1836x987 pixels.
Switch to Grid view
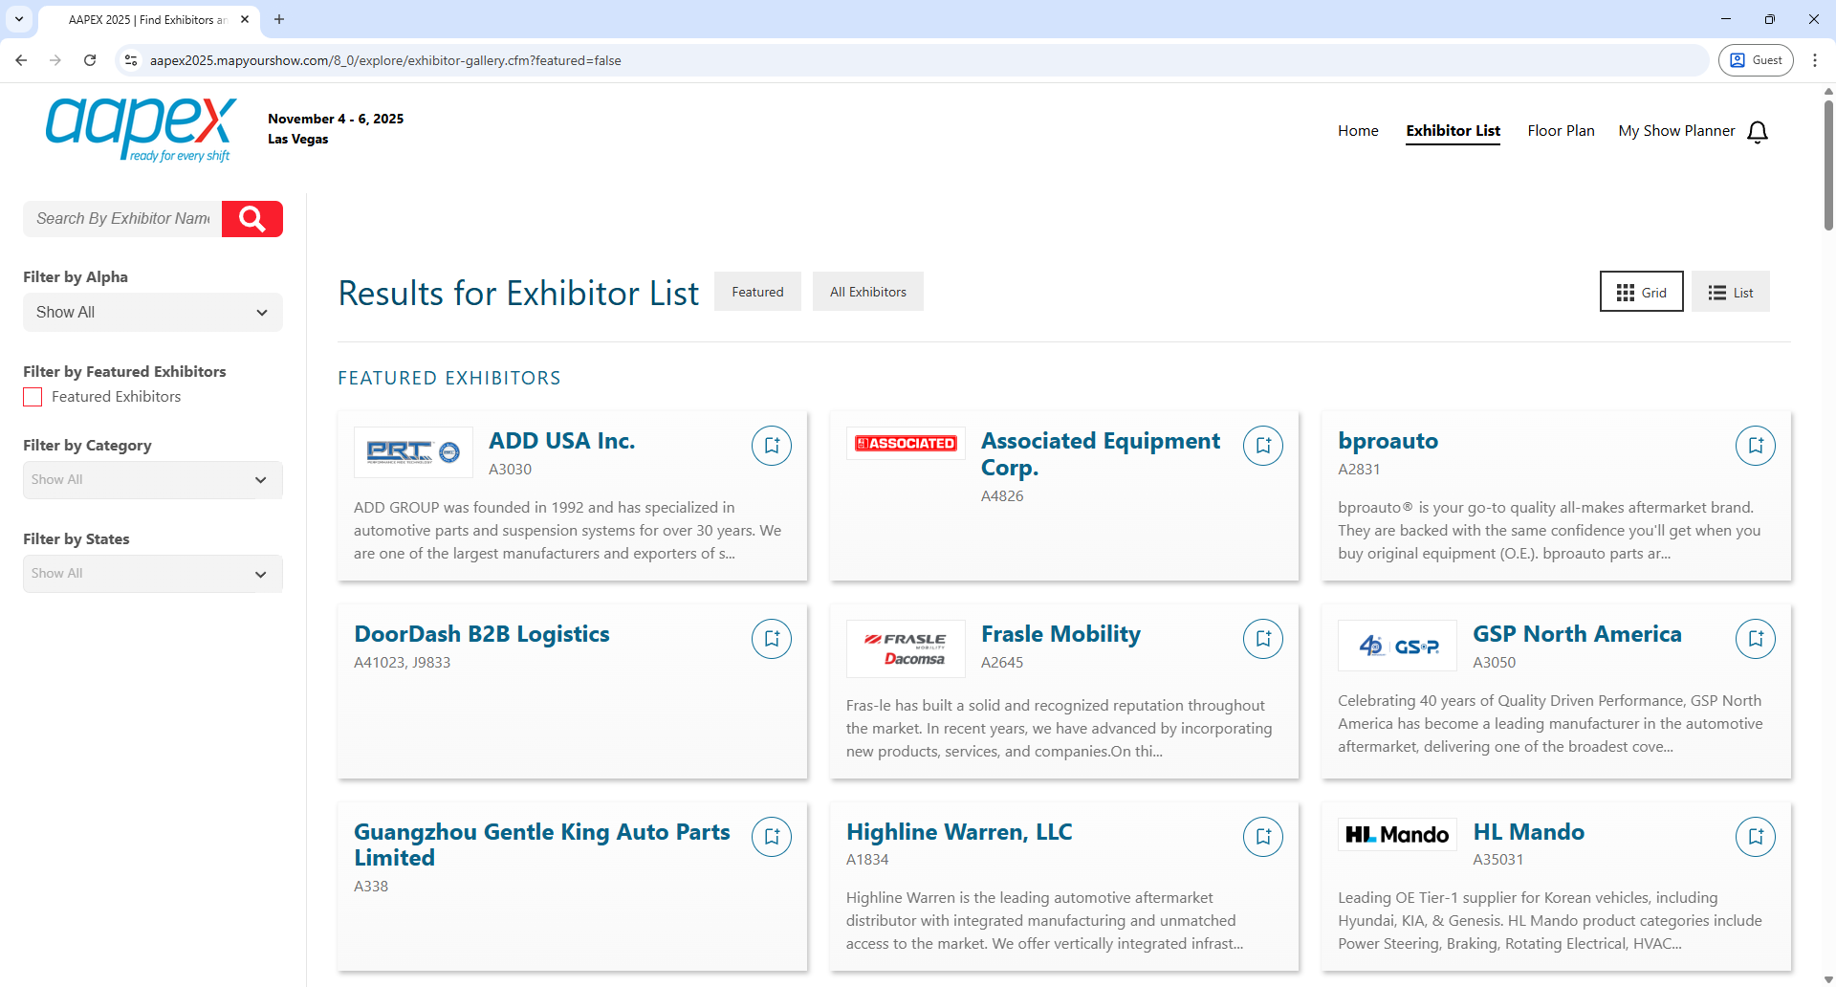tap(1641, 291)
